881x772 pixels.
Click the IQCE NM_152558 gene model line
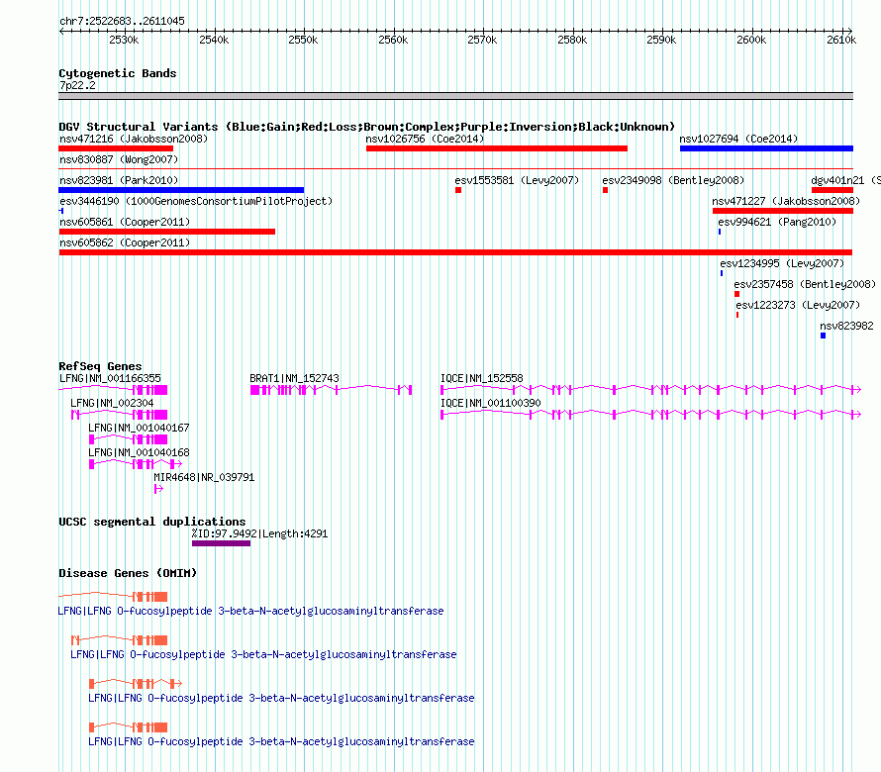pos(650,389)
